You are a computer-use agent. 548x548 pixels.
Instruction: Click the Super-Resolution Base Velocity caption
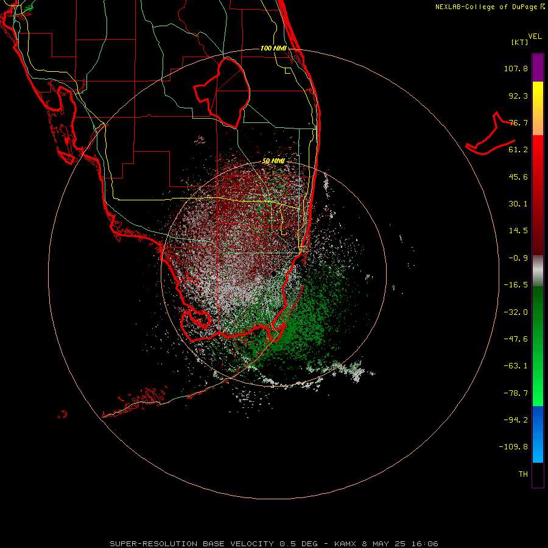(273, 544)
